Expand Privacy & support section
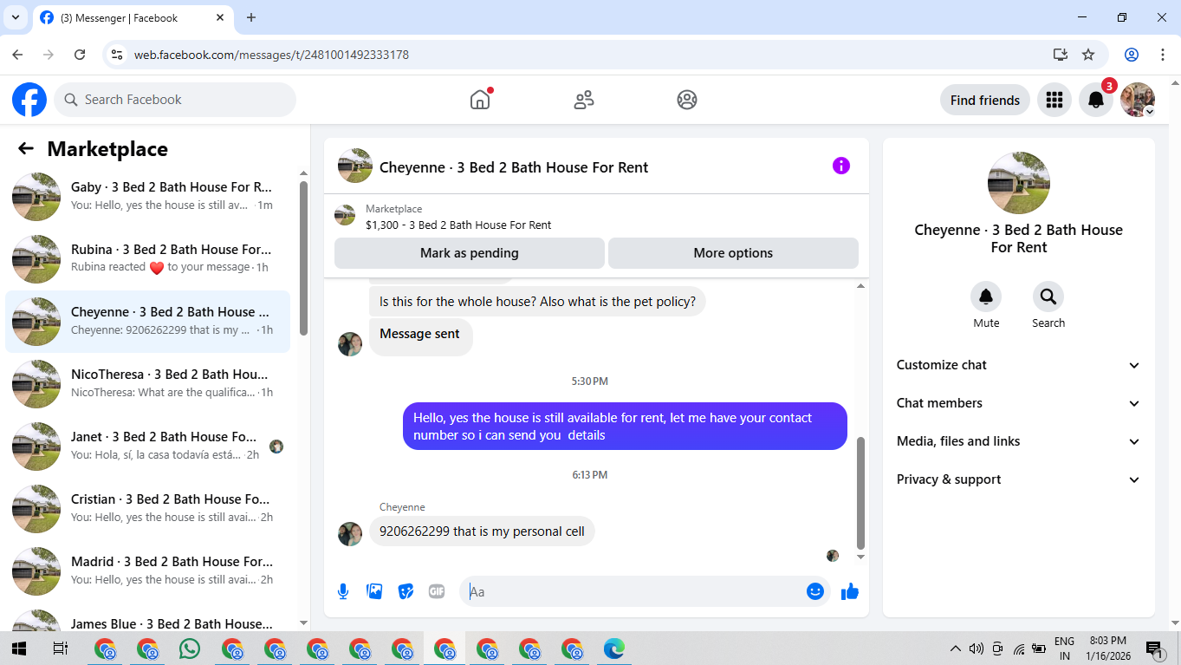Screen dimensions: 1181x665 tap(1019, 479)
